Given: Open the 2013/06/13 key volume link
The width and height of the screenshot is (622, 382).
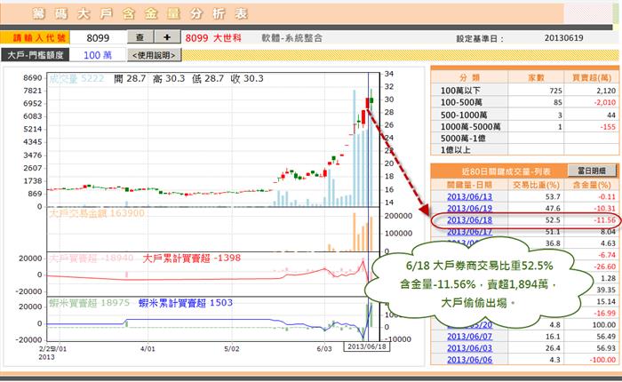Looking at the screenshot, I should (469, 196).
